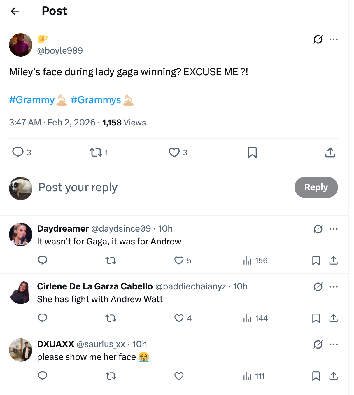
Task: Open the @boyle989 profile handle
Action: [x=60, y=50]
